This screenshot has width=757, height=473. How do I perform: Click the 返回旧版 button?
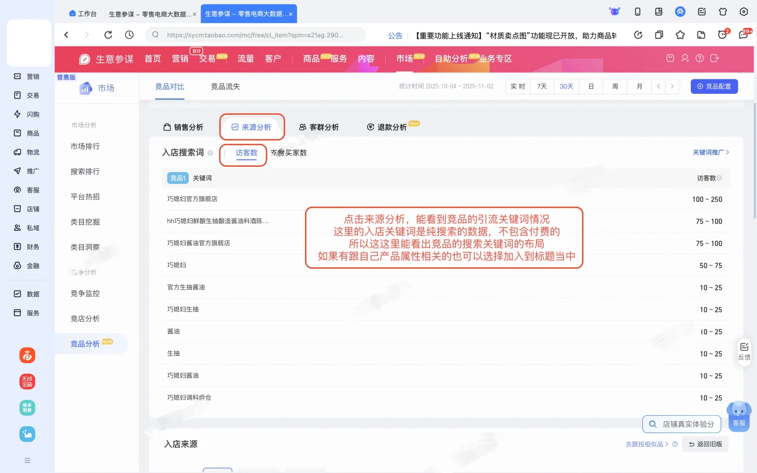coord(705,444)
